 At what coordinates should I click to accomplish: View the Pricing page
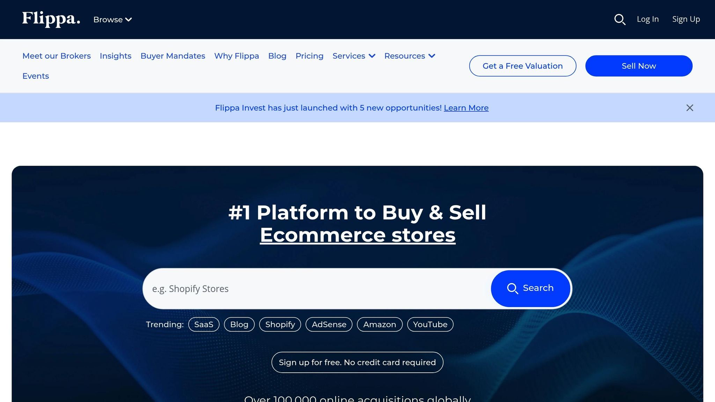(309, 56)
